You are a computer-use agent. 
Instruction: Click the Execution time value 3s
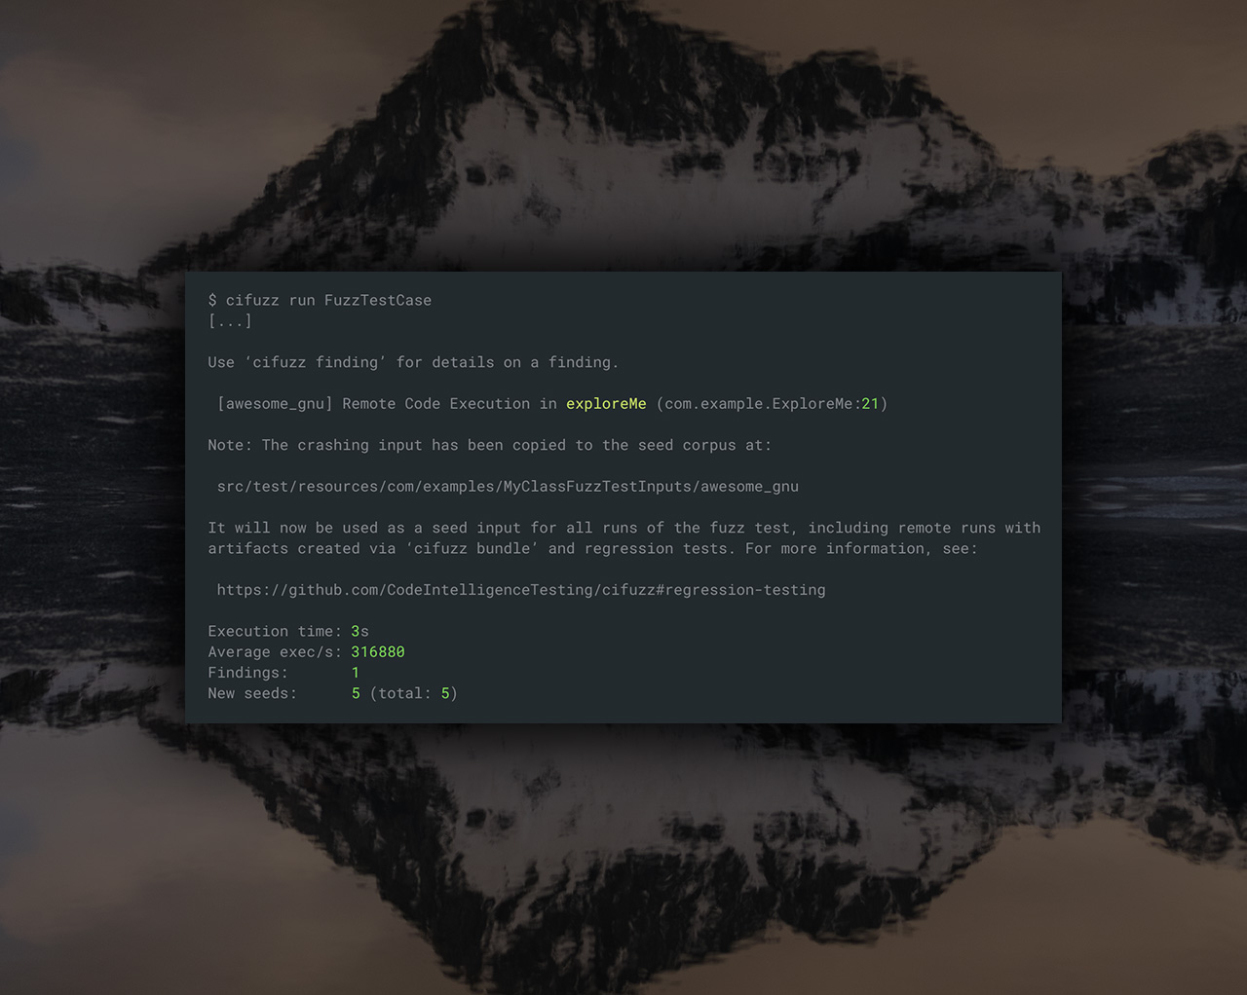tap(359, 632)
